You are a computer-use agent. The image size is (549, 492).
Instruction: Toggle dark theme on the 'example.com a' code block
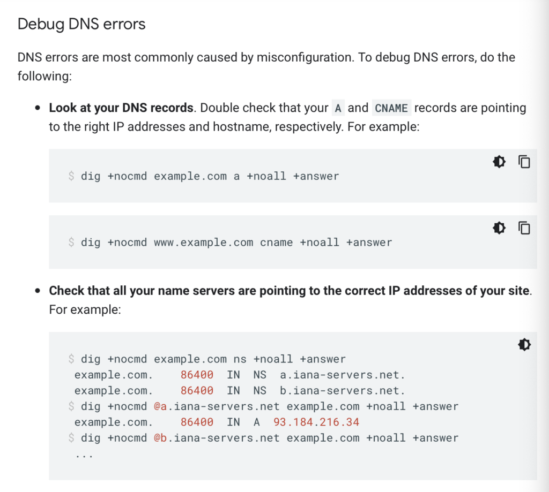coord(499,162)
